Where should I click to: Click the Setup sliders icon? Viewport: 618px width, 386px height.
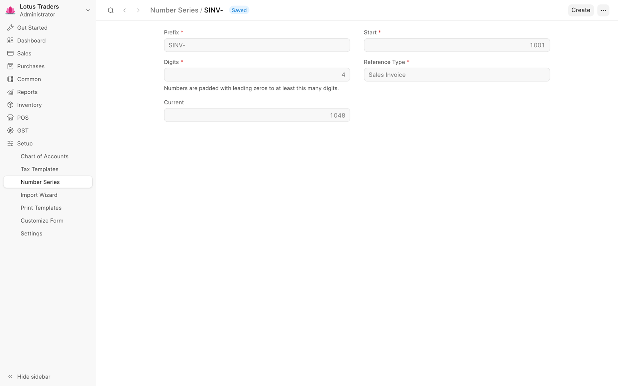point(10,144)
